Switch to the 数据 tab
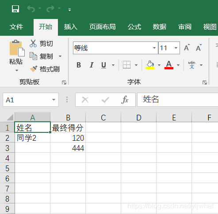 coord(160,27)
